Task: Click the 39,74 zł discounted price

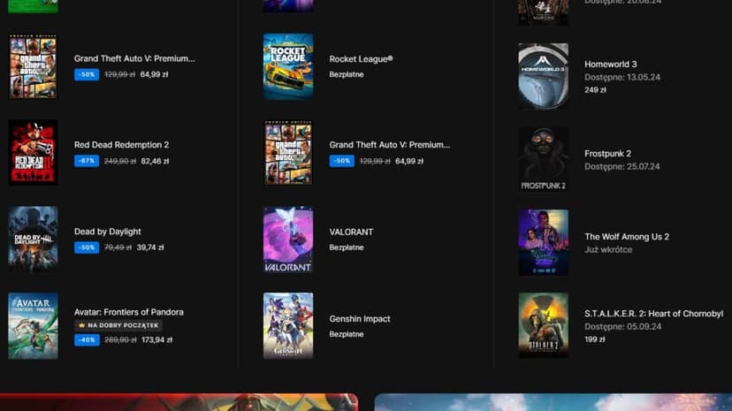Action: 150,247
